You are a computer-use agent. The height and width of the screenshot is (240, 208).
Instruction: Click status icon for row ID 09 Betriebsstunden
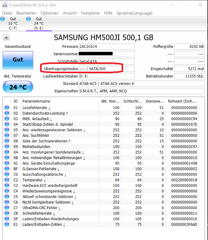(x=7, y=146)
